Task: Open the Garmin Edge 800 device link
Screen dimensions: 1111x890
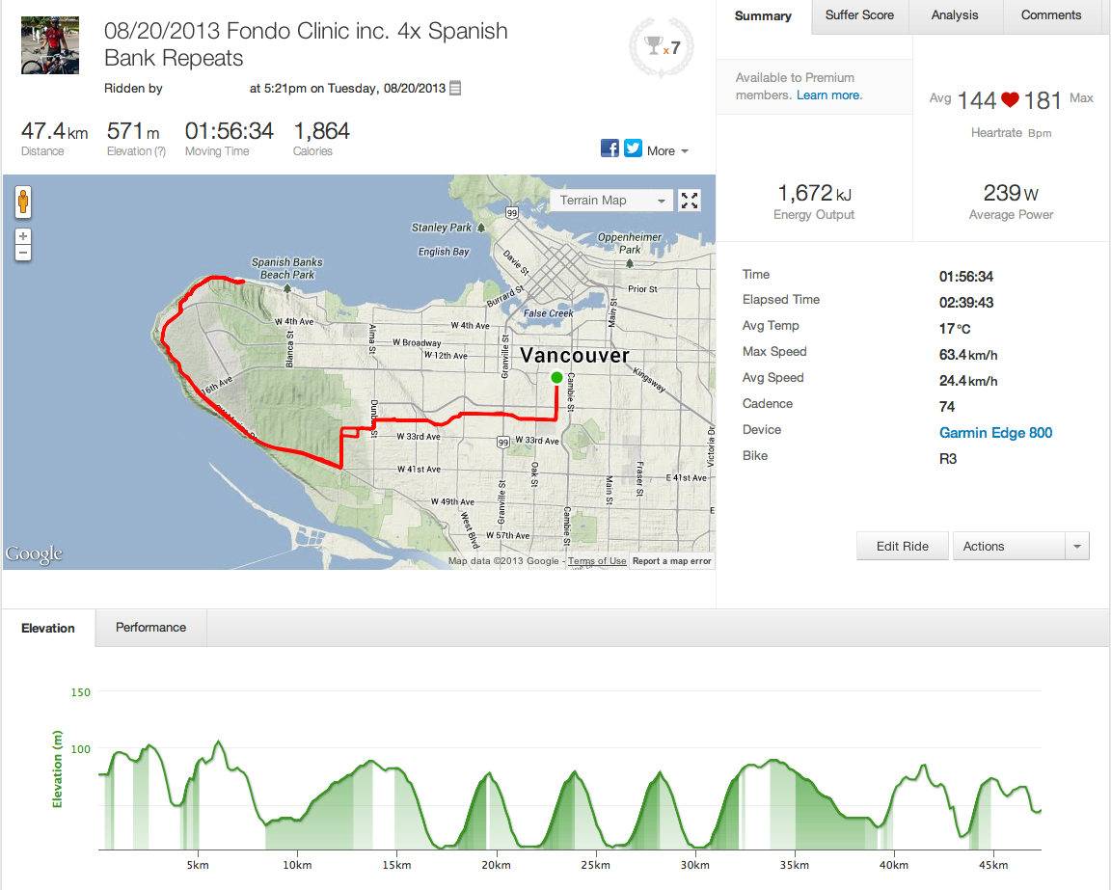Action: (x=995, y=433)
